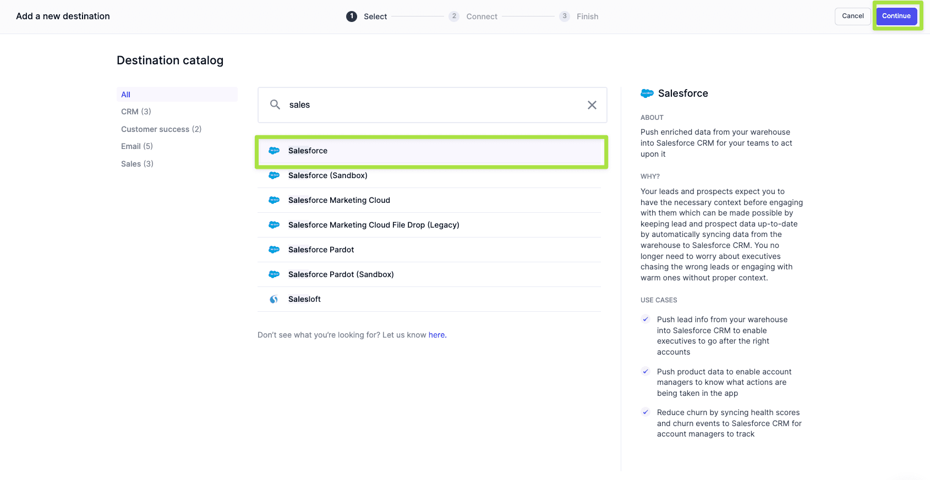Show Customer success destinations
Screen dimensions: 930x480
click(x=161, y=129)
